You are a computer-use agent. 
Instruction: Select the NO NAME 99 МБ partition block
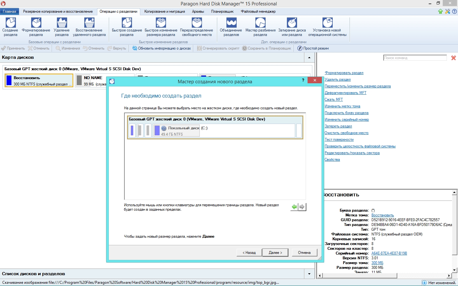coord(91,80)
